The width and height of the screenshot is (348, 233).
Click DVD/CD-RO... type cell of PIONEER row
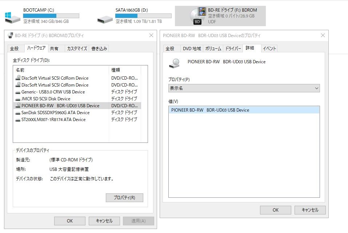124,106
